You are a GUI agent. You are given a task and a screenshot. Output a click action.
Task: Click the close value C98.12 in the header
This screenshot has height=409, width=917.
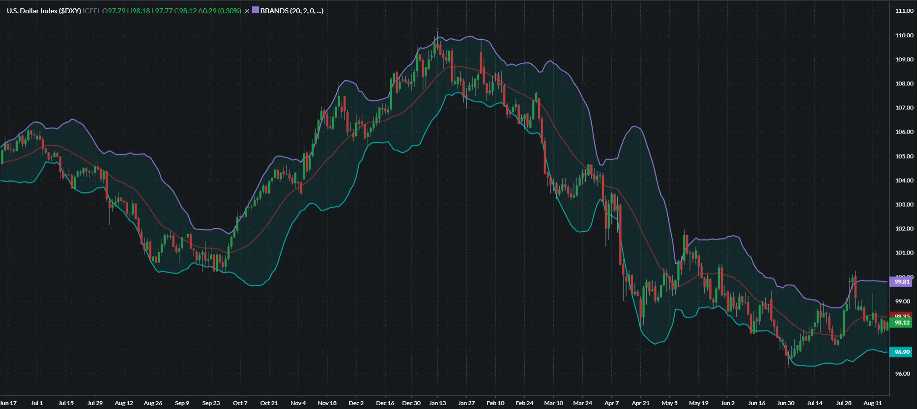point(185,11)
